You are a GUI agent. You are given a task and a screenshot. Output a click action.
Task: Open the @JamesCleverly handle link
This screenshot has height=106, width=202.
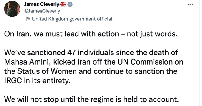(x=42, y=11)
